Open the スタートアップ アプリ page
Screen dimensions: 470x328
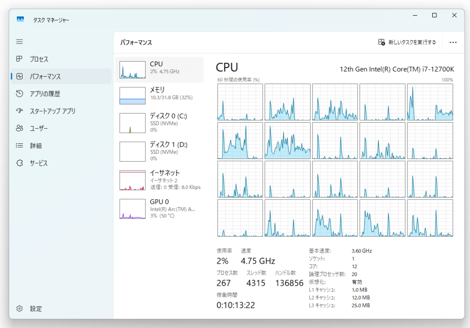(52, 111)
